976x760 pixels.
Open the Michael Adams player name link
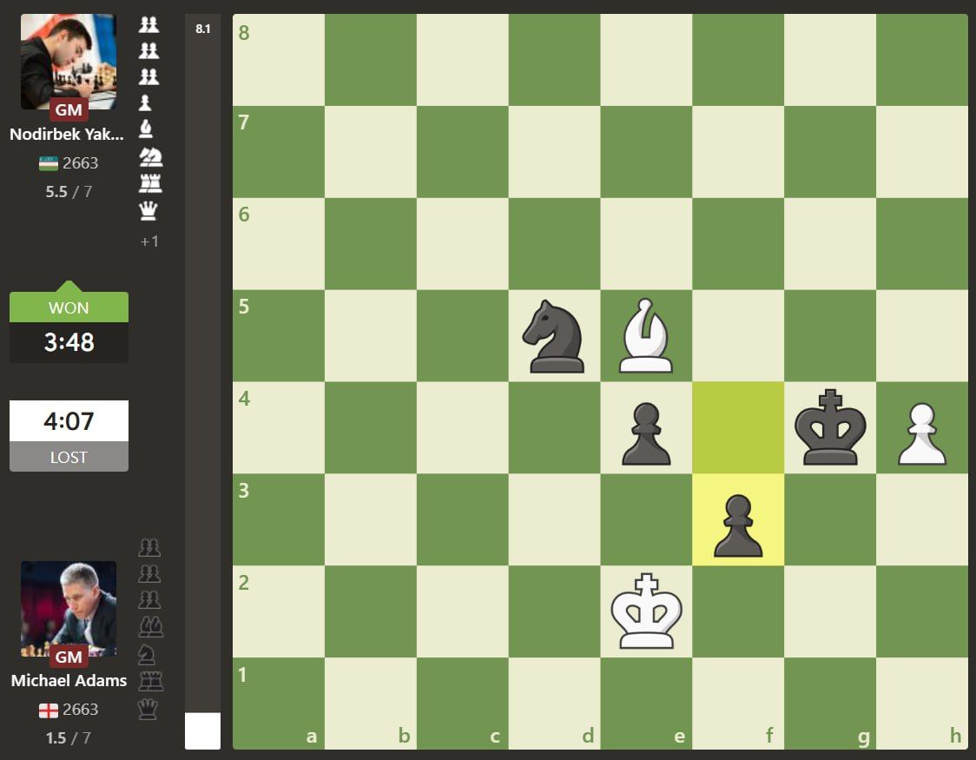(x=69, y=681)
